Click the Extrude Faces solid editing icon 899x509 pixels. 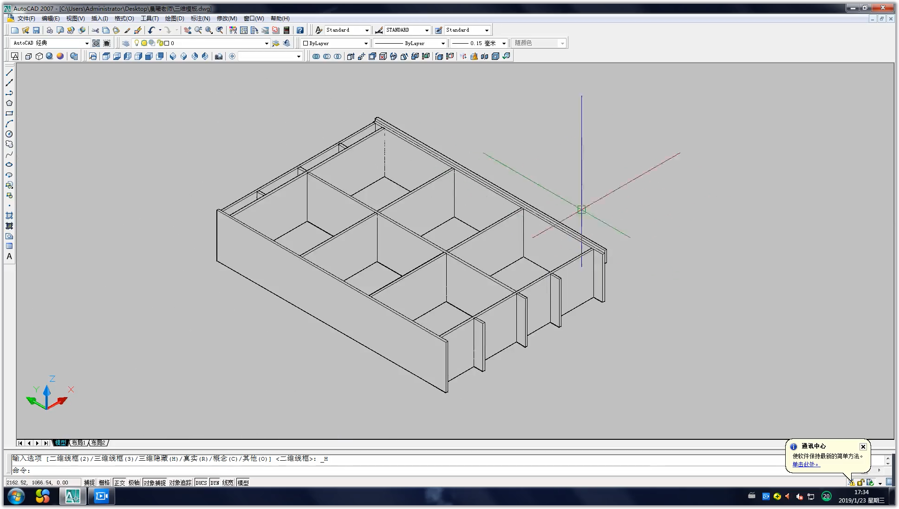click(x=351, y=56)
